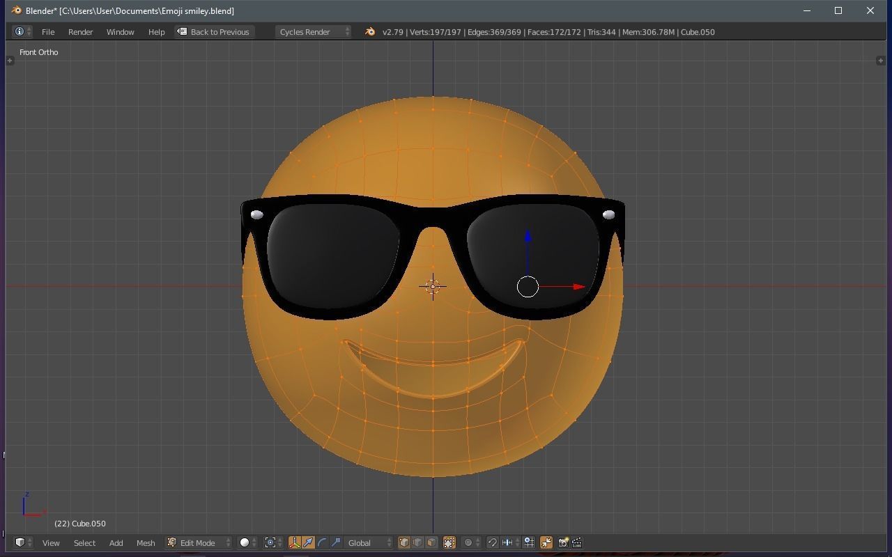Click the 3D cursor at center
This screenshot has width=892, height=557.
(x=433, y=287)
